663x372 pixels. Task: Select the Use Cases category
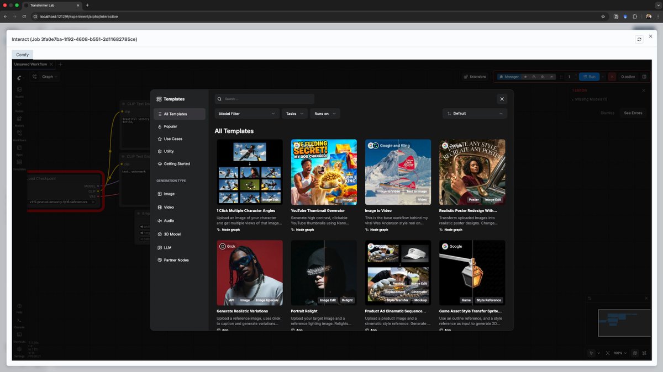coord(180,139)
